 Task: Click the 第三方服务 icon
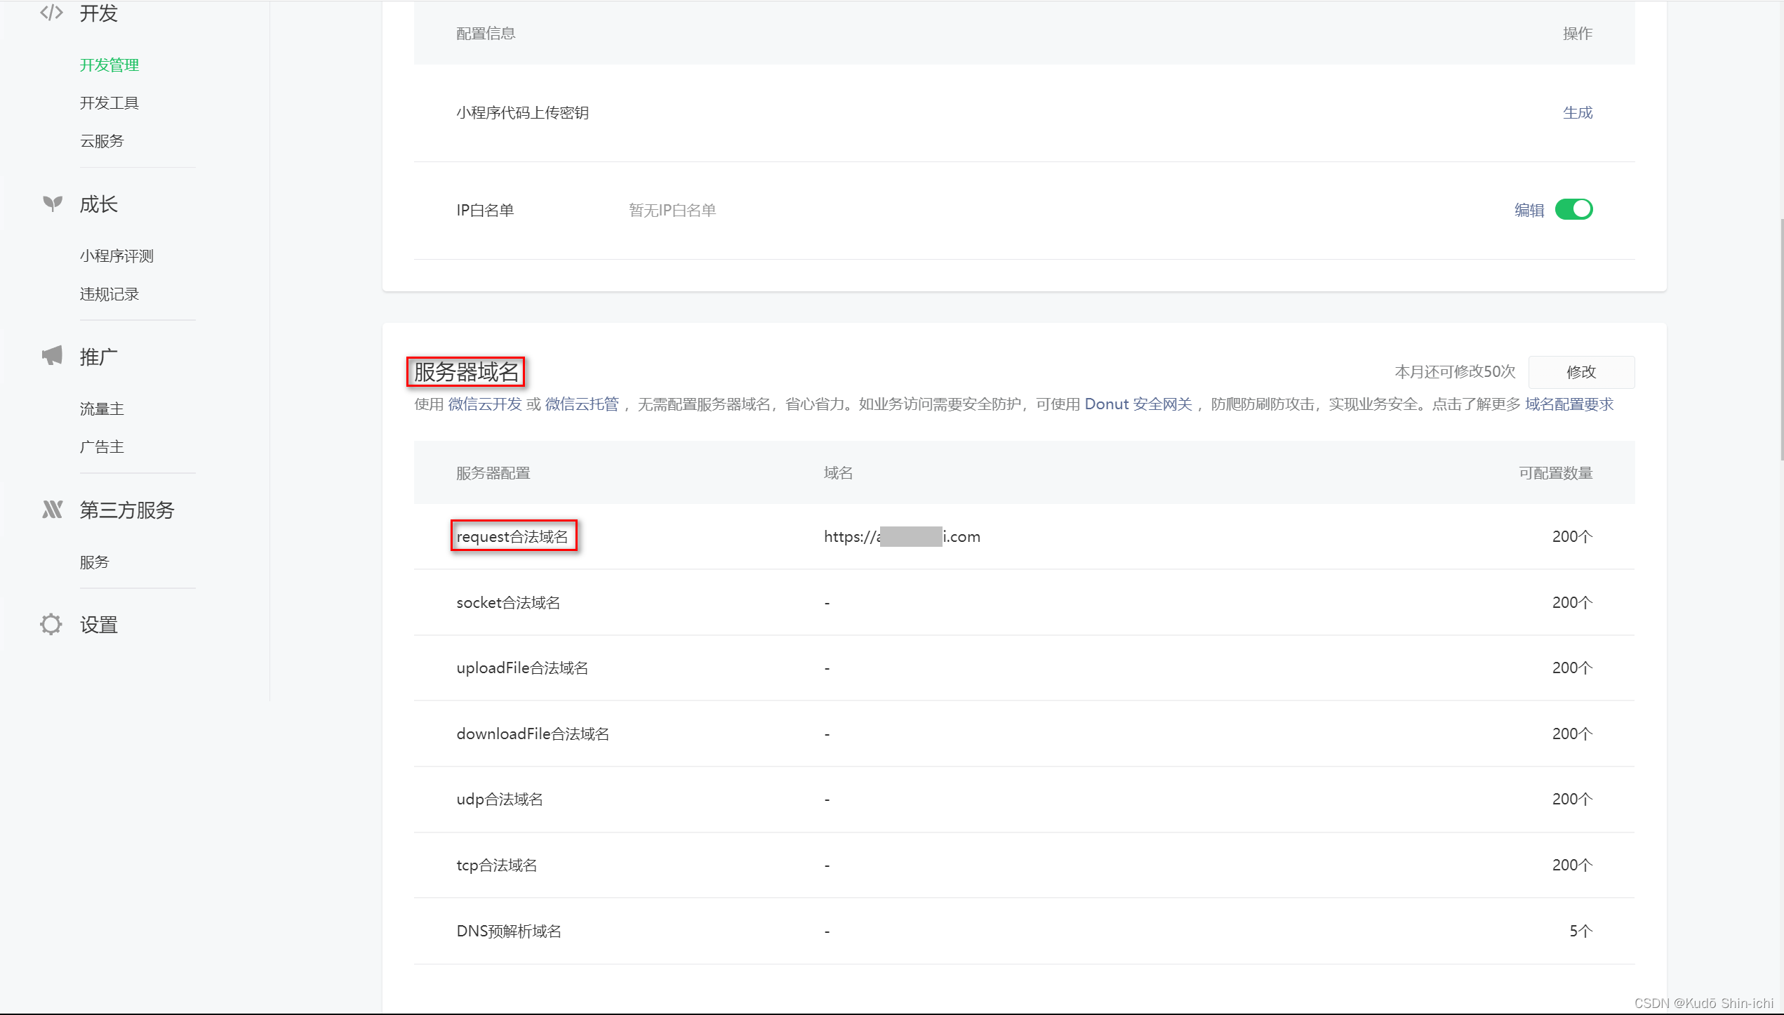pyautogui.click(x=52, y=510)
